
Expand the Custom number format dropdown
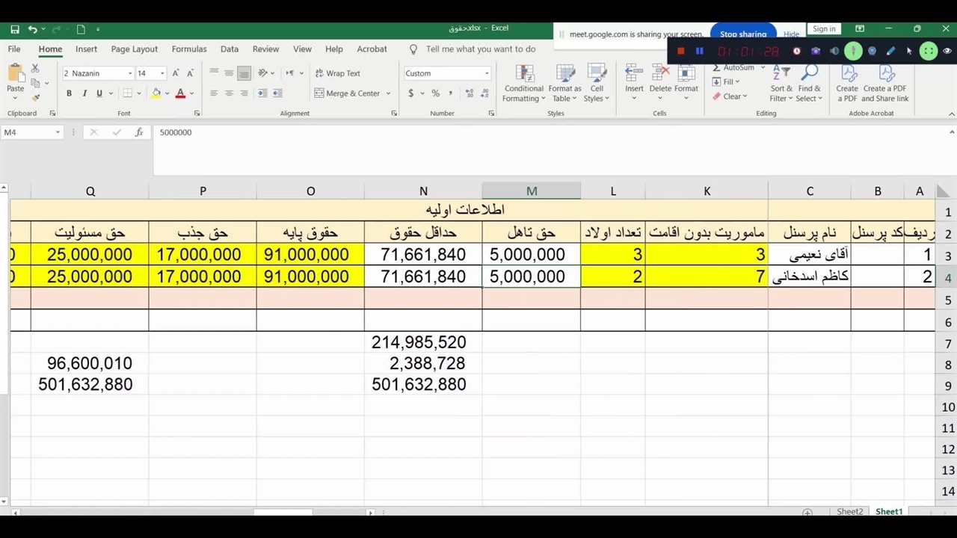[x=487, y=73]
